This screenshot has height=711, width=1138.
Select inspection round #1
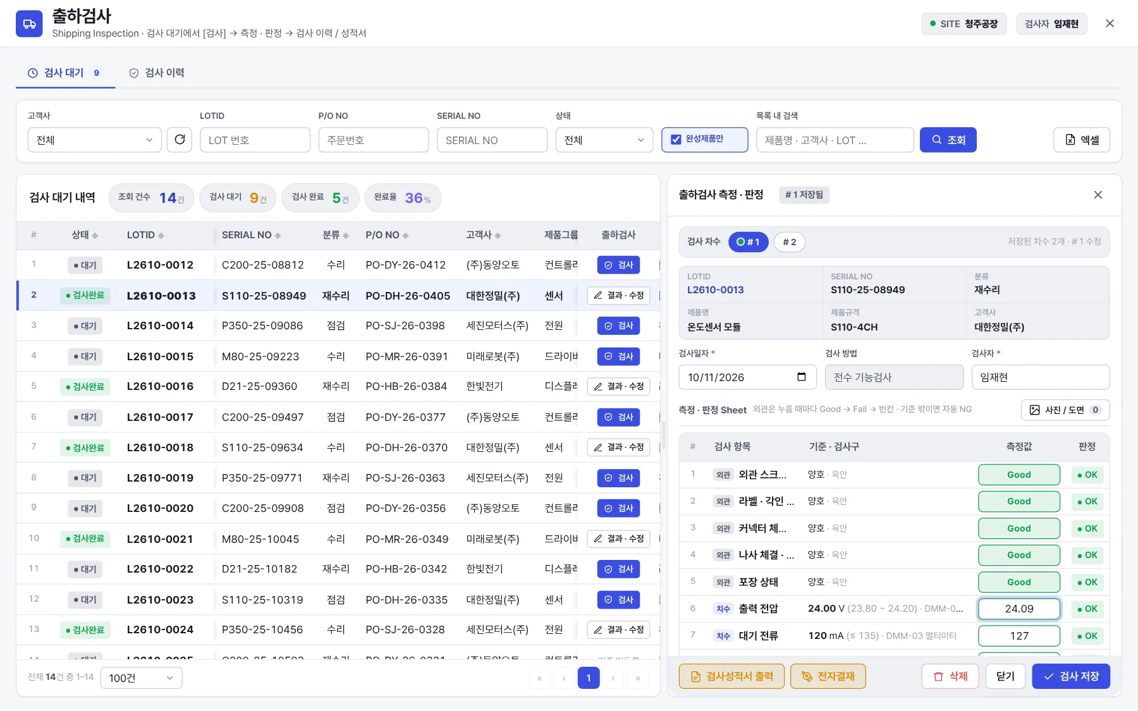pyautogui.click(x=748, y=242)
